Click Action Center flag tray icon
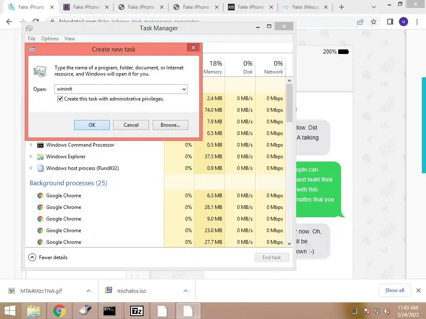The height and width of the screenshot is (319, 426). (x=367, y=311)
